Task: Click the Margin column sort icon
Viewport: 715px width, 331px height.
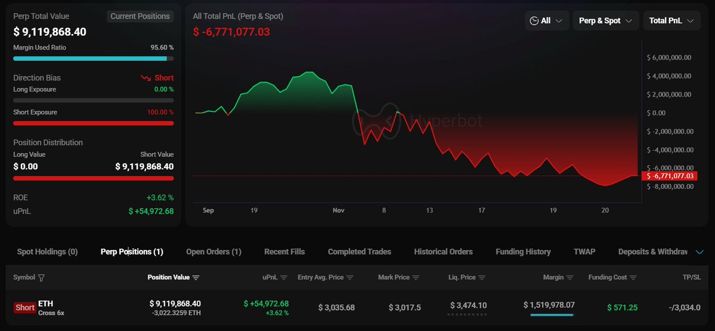Action: click(570, 278)
